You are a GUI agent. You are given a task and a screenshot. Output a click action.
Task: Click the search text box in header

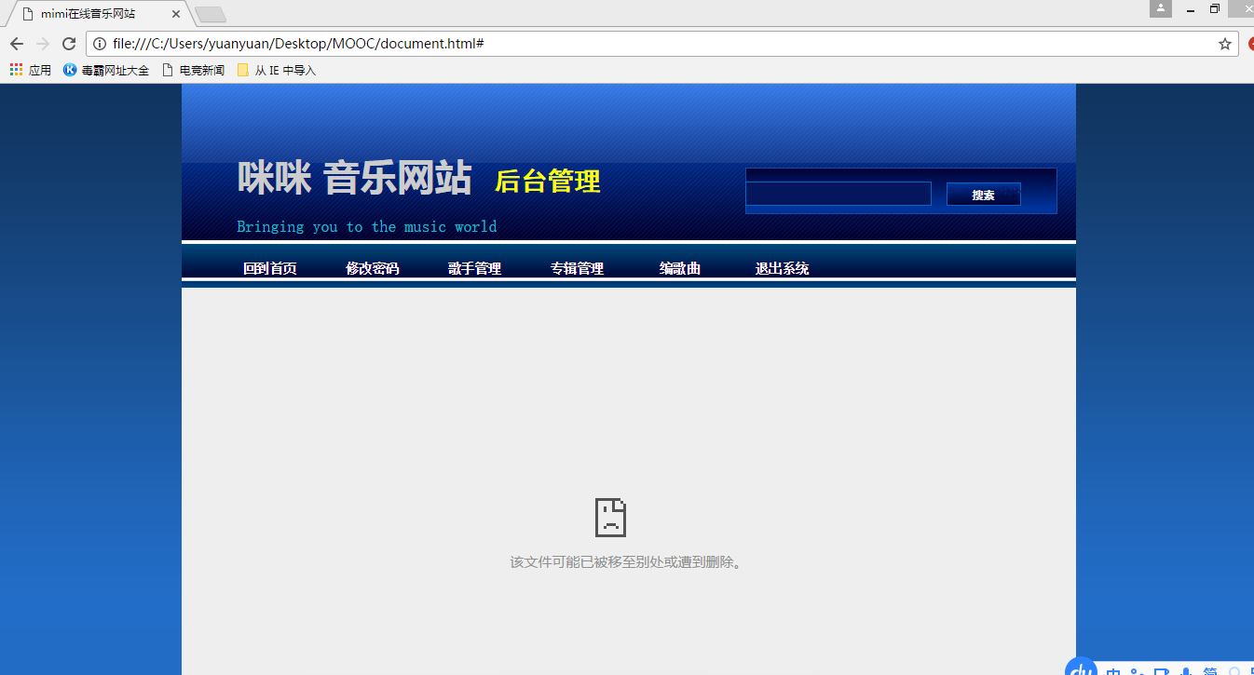point(838,194)
